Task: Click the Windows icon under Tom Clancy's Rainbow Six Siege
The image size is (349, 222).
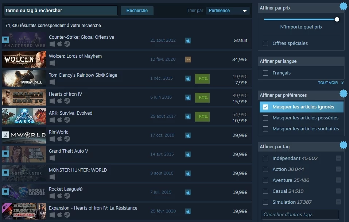Action: pos(52,82)
